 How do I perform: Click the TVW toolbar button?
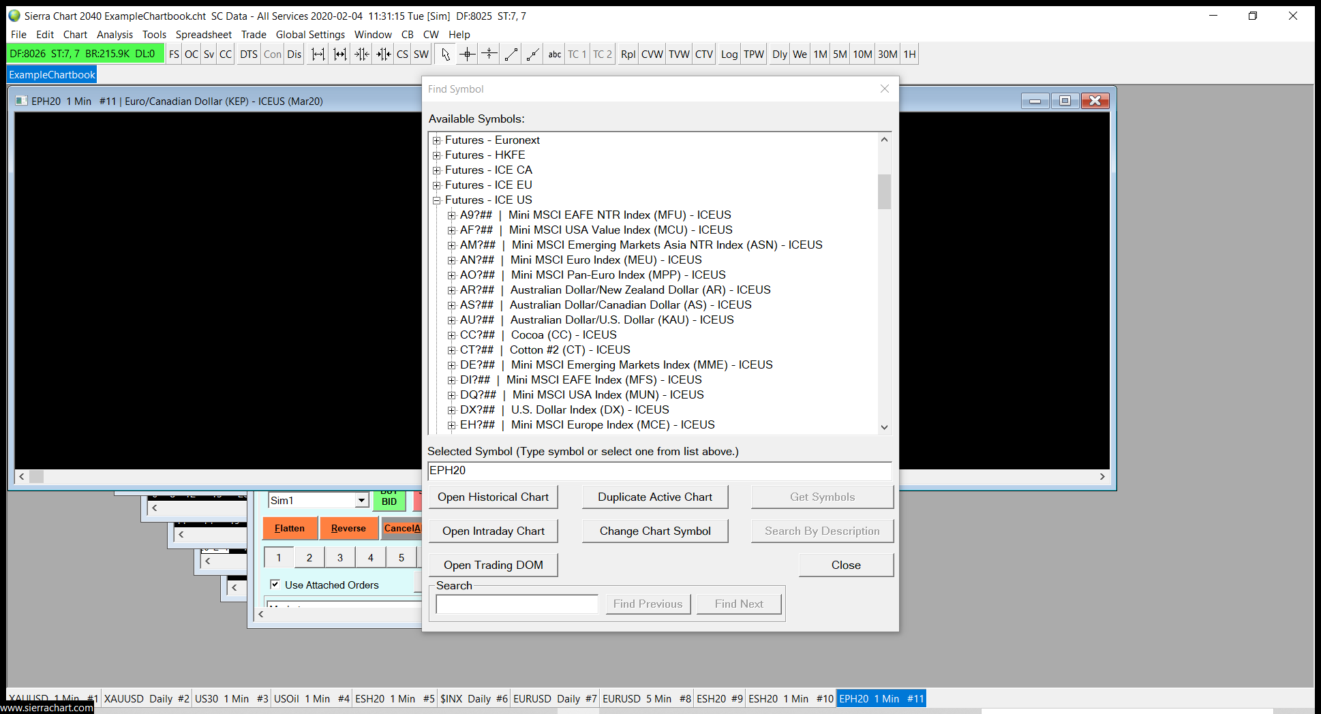click(x=679, y=55)
